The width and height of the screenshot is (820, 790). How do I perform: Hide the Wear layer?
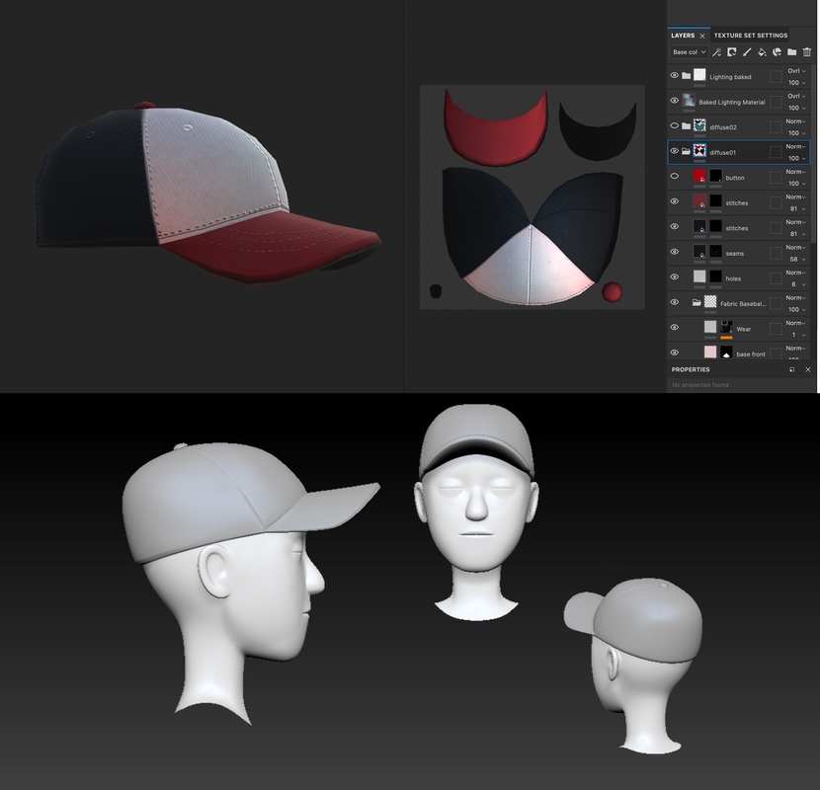point(675,327)
